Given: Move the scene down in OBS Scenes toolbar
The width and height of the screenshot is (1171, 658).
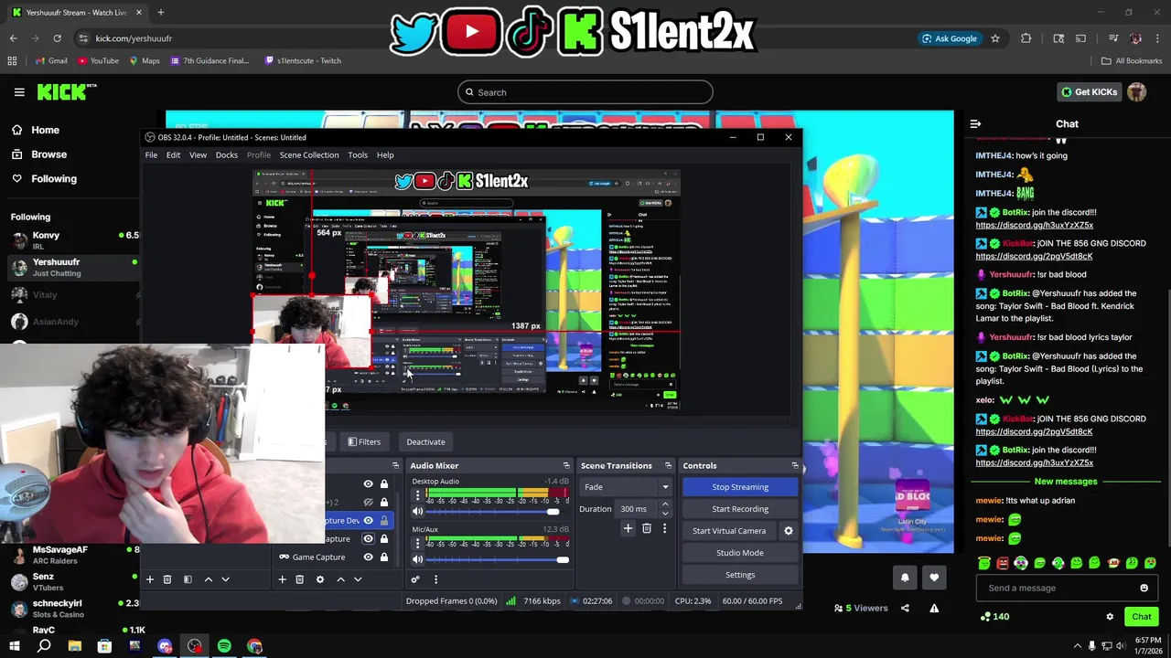Looking at the screenshot, I should coord(225,579).
